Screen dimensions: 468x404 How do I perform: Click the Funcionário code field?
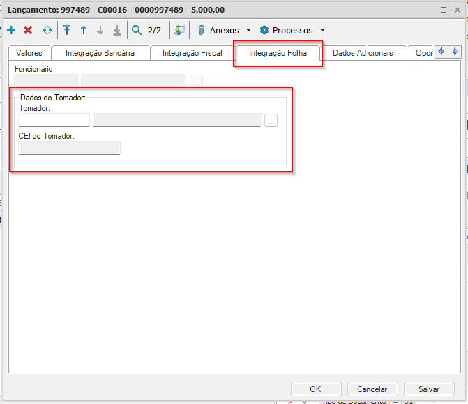coord(46,81)
